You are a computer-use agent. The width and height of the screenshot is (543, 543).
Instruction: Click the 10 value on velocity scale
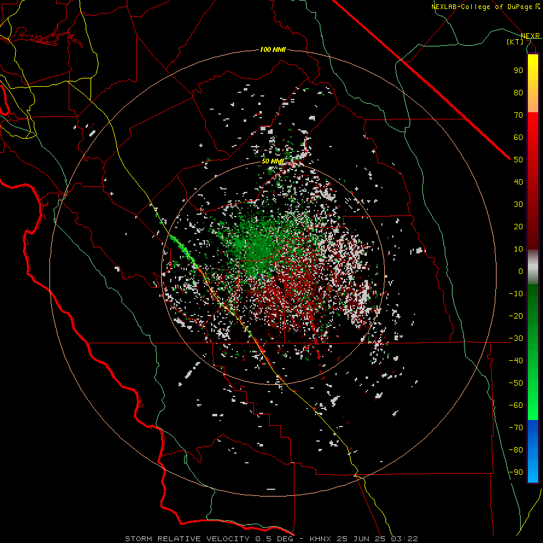click(518, 249)
